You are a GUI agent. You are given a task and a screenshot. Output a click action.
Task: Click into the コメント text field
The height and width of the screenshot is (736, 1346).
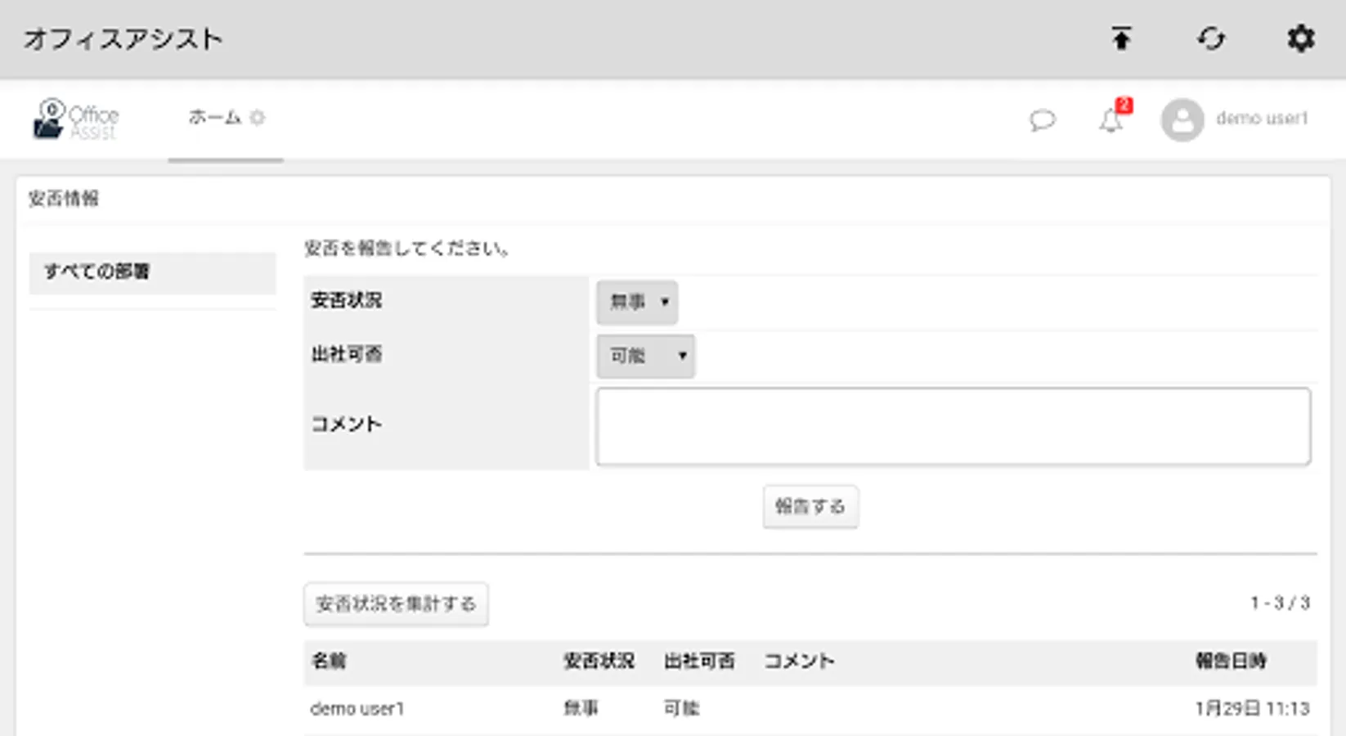(953, 426)
